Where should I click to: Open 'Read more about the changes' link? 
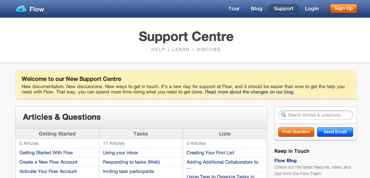pyautogui.click(x=250, y=92)
